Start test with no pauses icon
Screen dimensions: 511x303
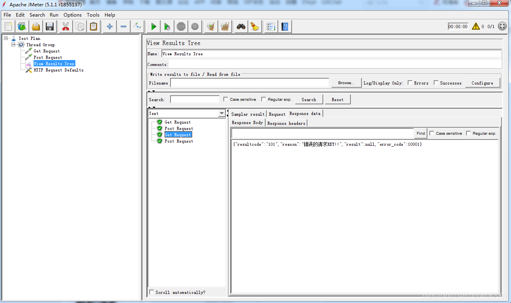pos(167,26)
